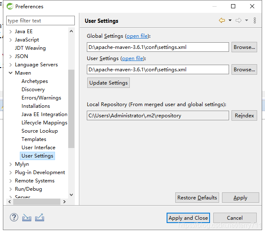
Task: Open the Archetypes preferences page
Action: click(35, 81)
